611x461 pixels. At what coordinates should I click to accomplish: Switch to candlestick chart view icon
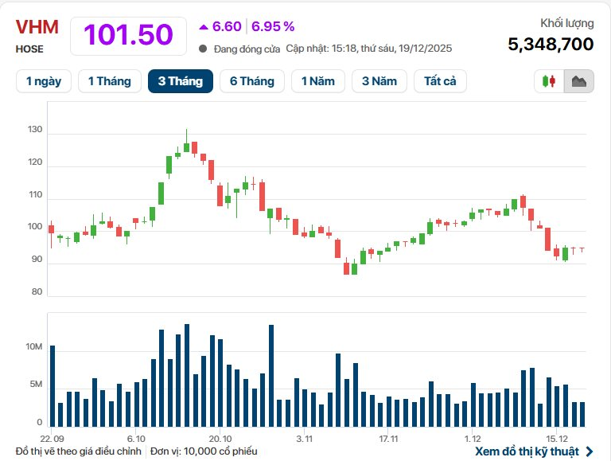[x=549, y=81]
